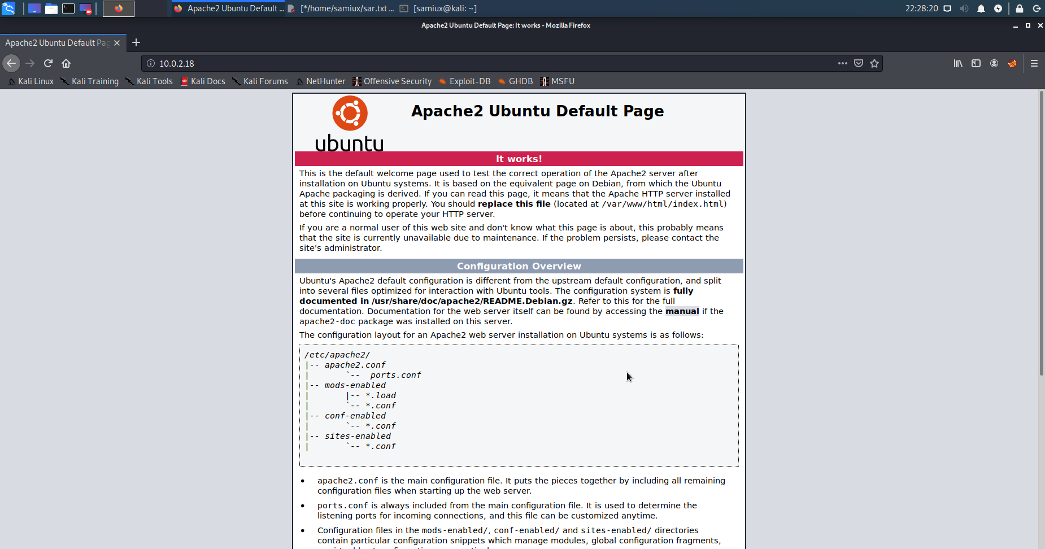Switch to the samiux@kali terminal taskbar window
Screen dimensions: 1045x549
point(439,8)
